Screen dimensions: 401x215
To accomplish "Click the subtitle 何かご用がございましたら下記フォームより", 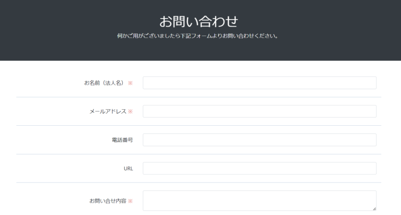I will [169, 36].
